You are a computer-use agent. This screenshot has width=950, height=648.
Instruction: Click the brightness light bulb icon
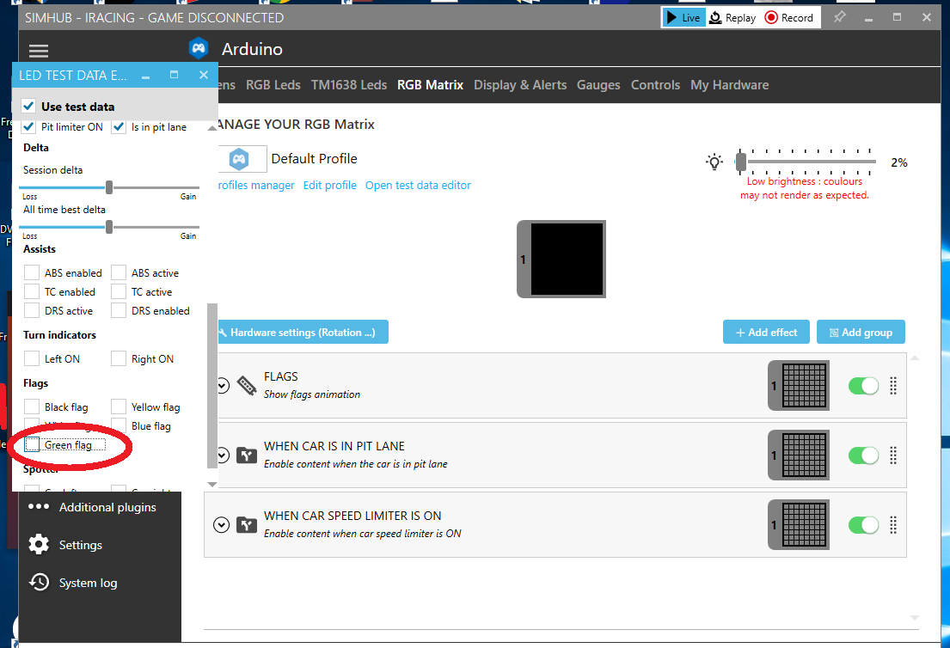pyautogui.click(x=714, y=162)
